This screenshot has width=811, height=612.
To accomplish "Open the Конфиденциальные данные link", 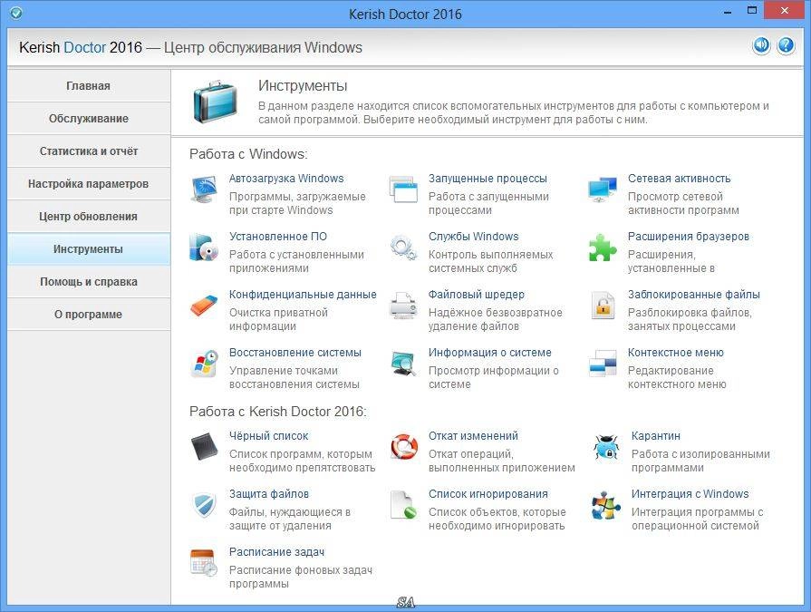I will coord(303,295).
